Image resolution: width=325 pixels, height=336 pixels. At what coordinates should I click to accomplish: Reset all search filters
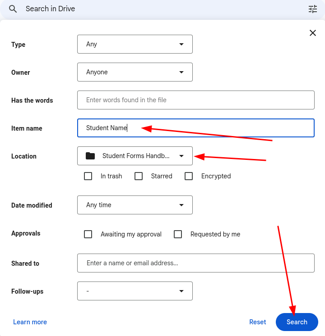click(x=258, y=322)
